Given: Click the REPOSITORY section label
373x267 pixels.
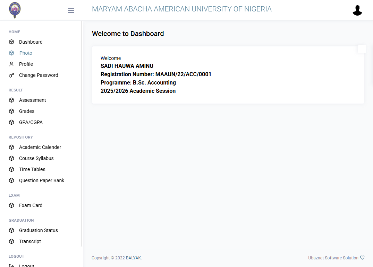Looking at the screenshot, I should point(21,137).
